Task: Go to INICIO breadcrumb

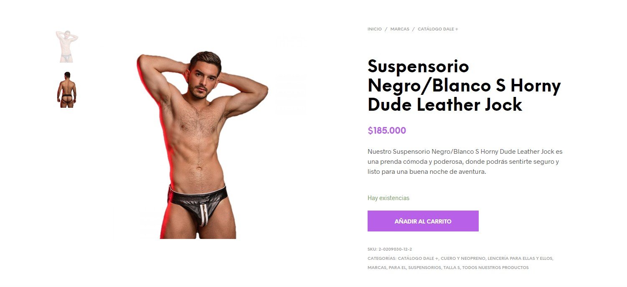Action: pyautogui.click(x=374, y=29)
